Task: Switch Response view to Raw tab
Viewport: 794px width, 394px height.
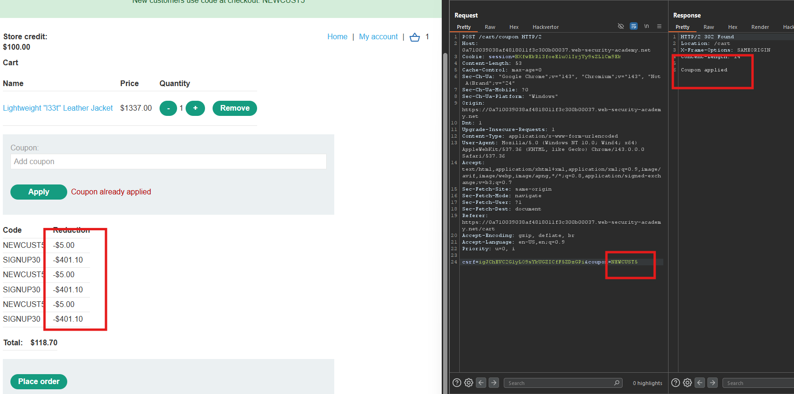Action: point(709,27)
